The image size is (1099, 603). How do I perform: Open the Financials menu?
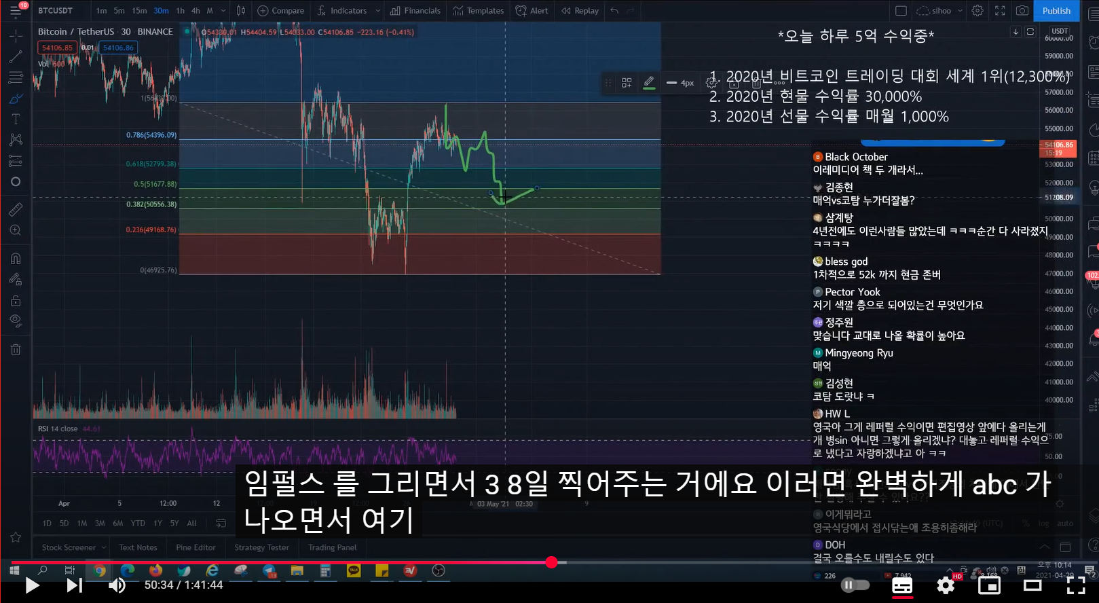click(x=415, y=11)
